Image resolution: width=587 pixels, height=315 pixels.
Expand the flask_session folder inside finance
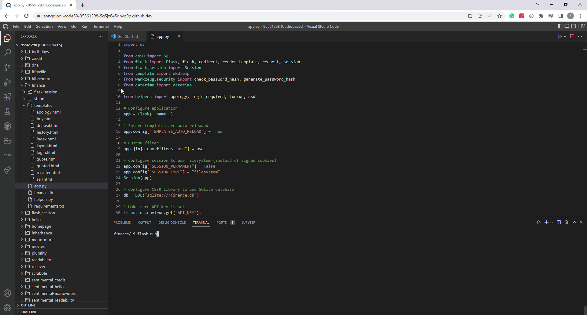click(24, 92)
